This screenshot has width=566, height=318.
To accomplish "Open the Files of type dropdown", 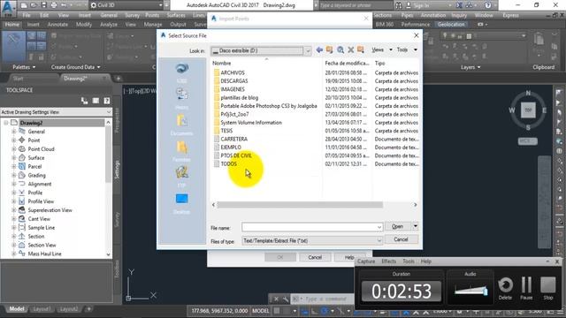I will [379, 240].
